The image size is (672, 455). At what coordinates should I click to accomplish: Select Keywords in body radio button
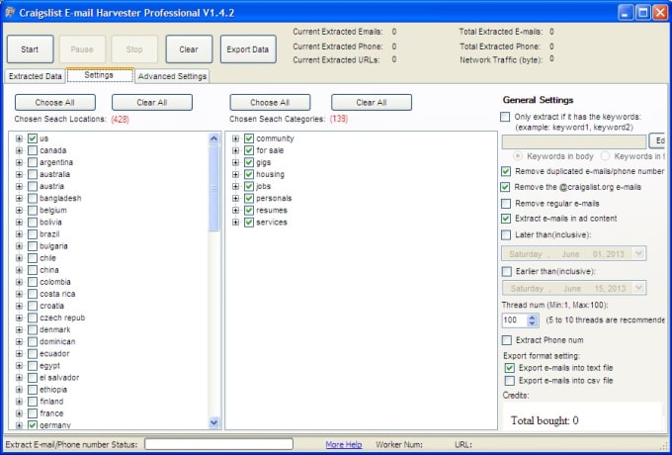point(518,156)
